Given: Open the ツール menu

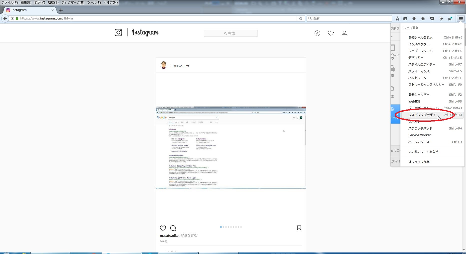Looking at the screenshot, I should coord(94,2).
